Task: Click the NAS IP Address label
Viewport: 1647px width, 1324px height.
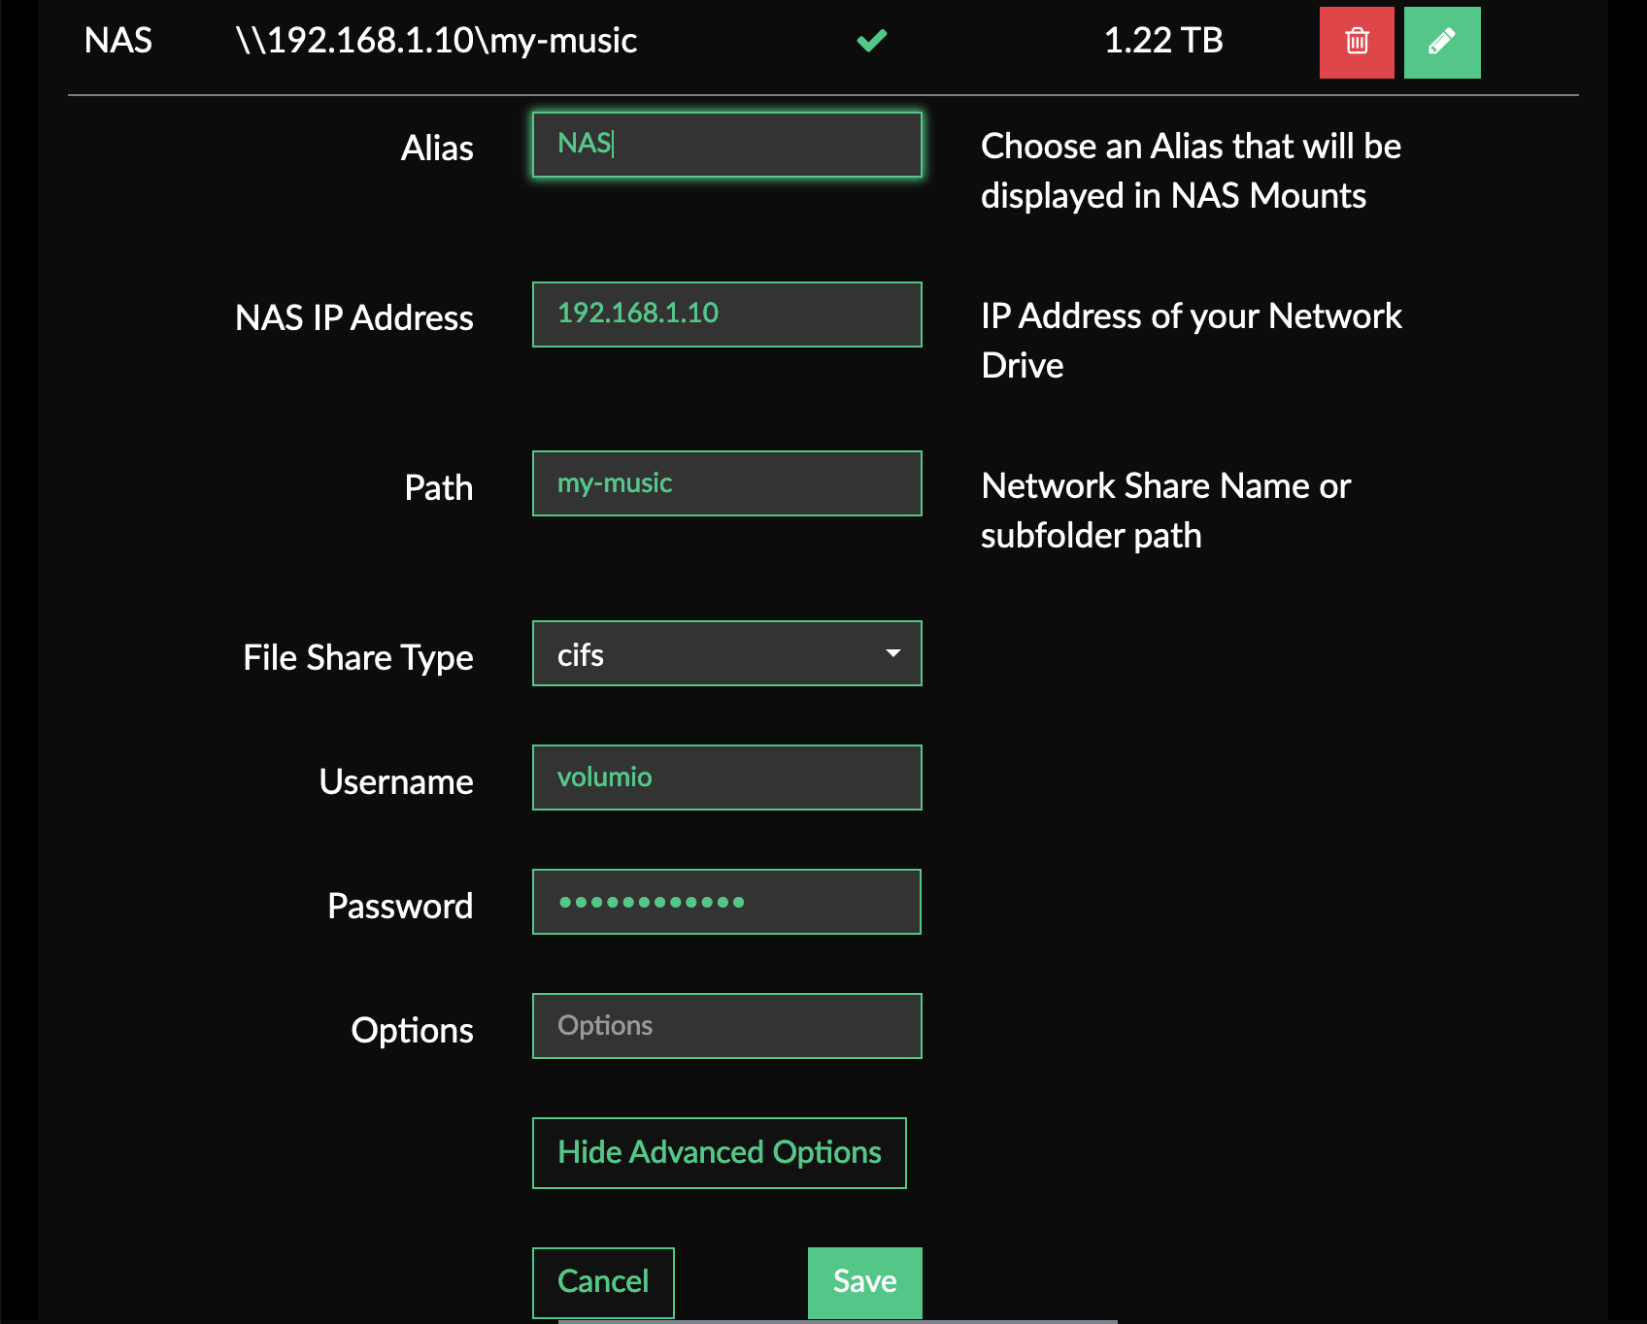Action: point(354,318)
